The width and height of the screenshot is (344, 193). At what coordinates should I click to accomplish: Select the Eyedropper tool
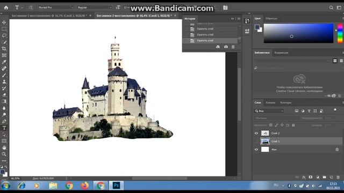pyautogui.click(x=4, y=62)
